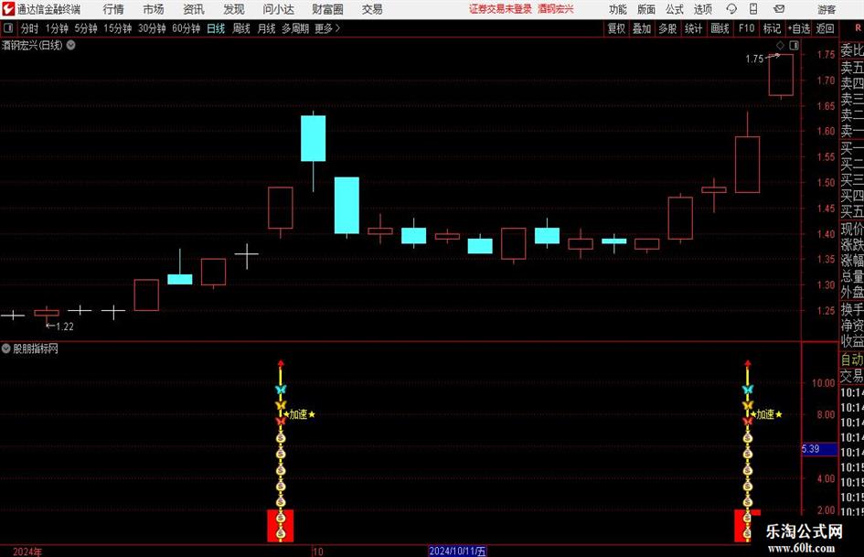The width and height of the screenshot is (864, 557).
Task: Click the 换手 row in quote panel
Action: coord(851,309)
